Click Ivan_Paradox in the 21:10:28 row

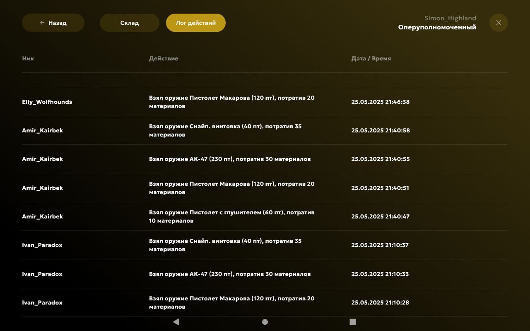[42, 302]
